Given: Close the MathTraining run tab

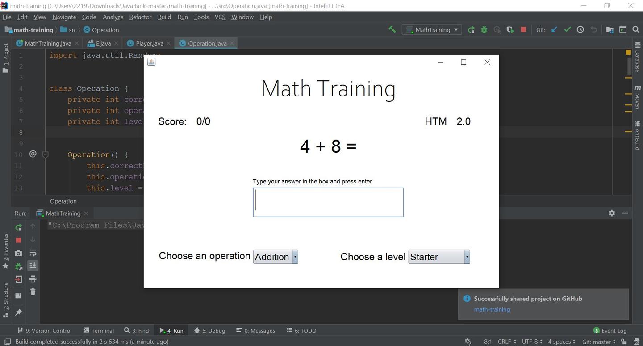Looking at the screenshot, I should [x=86, y=213].
